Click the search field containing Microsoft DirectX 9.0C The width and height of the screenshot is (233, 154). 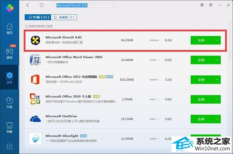[x=86, y=5]
